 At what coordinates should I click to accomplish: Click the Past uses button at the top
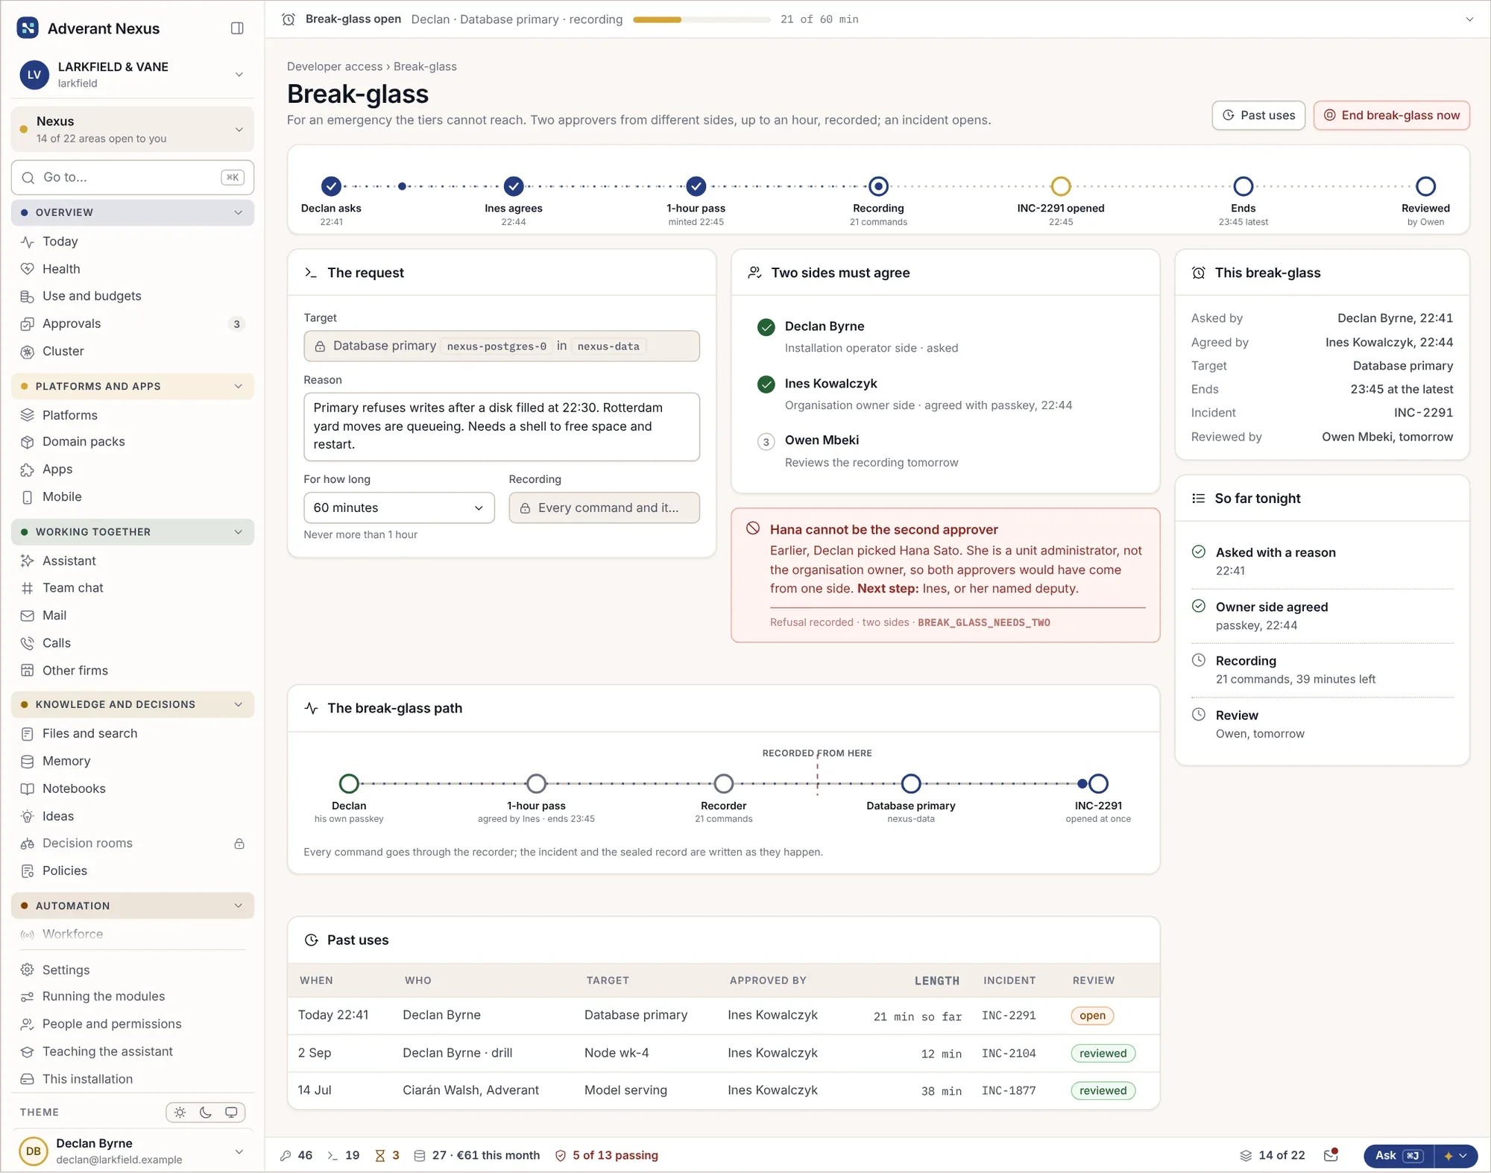tap(1258, 116)
